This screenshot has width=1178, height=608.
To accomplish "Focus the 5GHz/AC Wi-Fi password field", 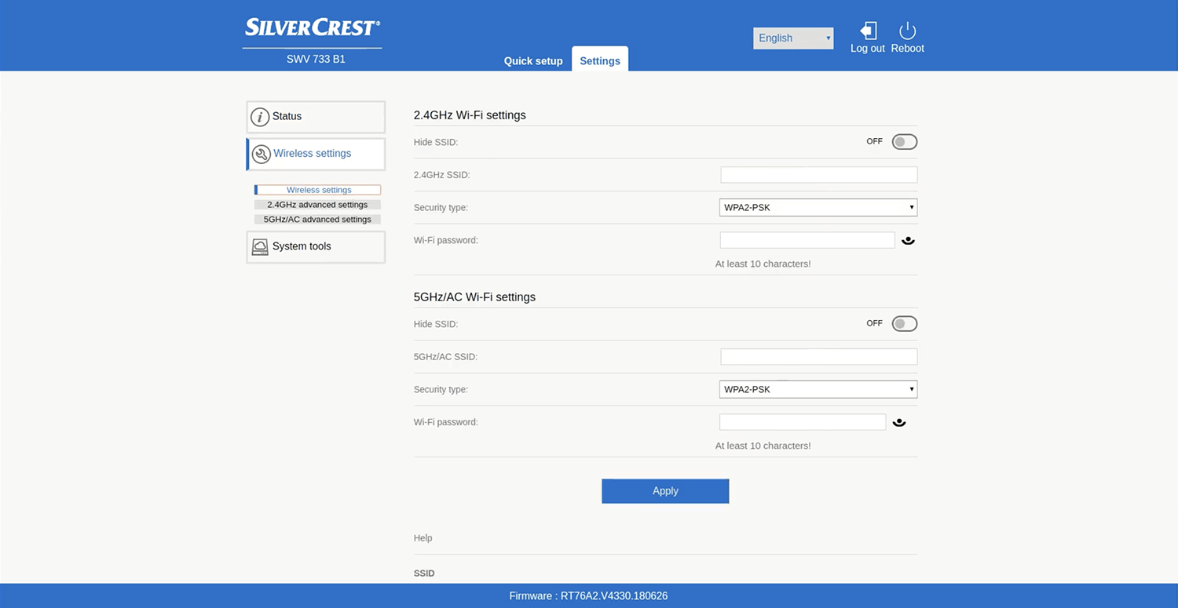I will click(x=802, y=422).
